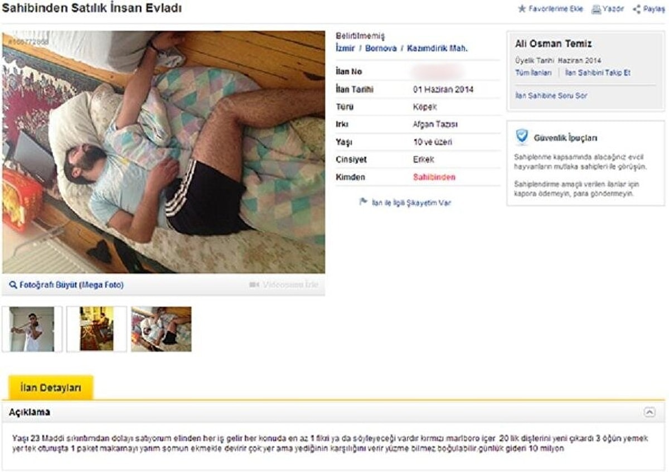The height and width of the screenshot is (472, 669).
Task: Select the second thumbnail photo
Action: [96, 329]
